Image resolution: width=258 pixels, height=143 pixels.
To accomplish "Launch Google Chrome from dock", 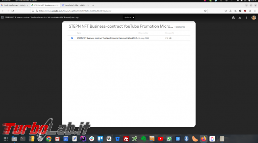I will pyautogui.click(x=48, y=139).
